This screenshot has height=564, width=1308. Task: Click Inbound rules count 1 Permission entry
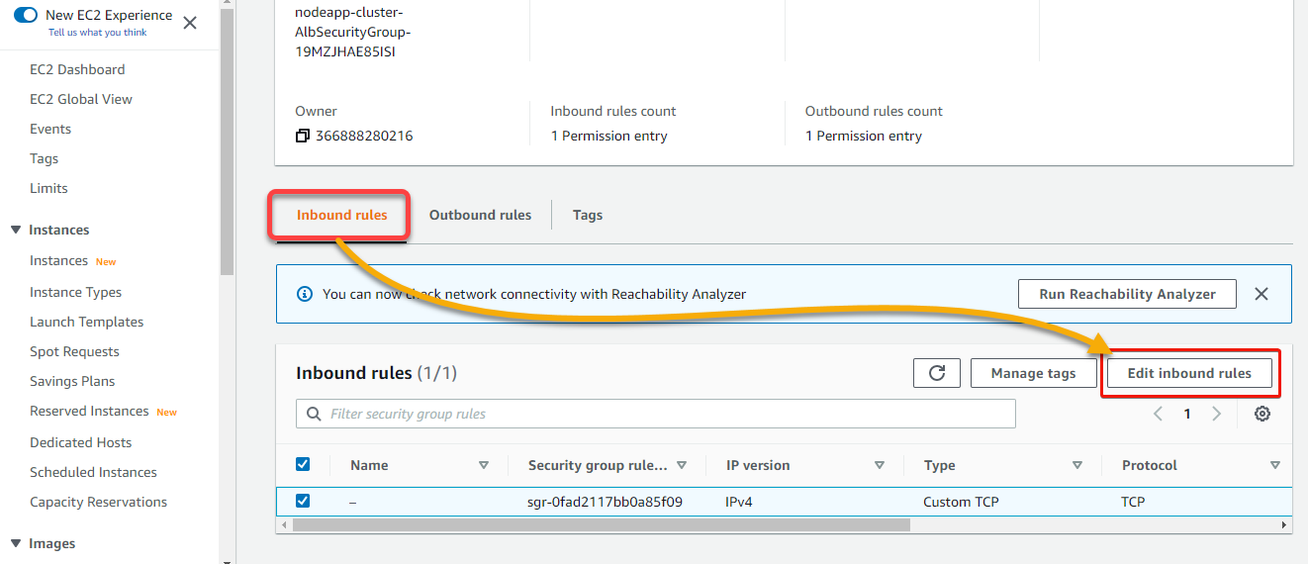click(x=608, y=136)
